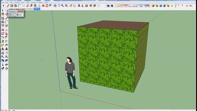Open the View menu
Screen dimensions: 197x111
pyautogui.click(x=11, y=2)
